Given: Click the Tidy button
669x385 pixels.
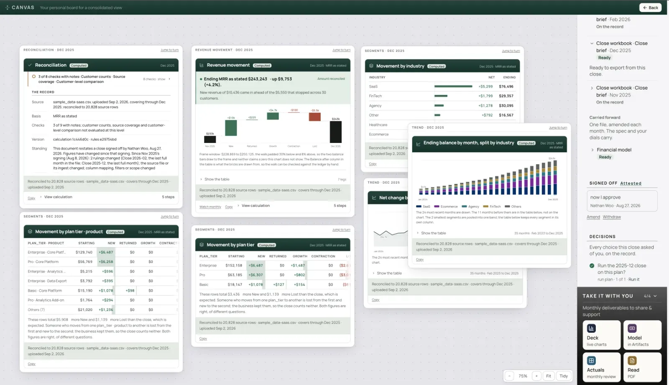Looking at the screenshot, I should [564, 376].
